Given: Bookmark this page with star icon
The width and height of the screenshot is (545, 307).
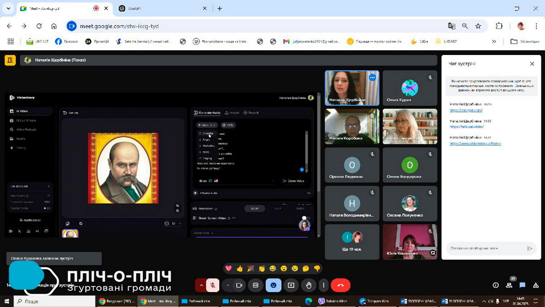Looking at the screenshot, I should (478, 26).
